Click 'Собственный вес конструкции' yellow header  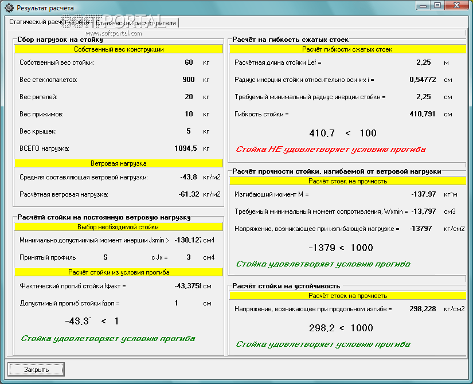(119, 49)
